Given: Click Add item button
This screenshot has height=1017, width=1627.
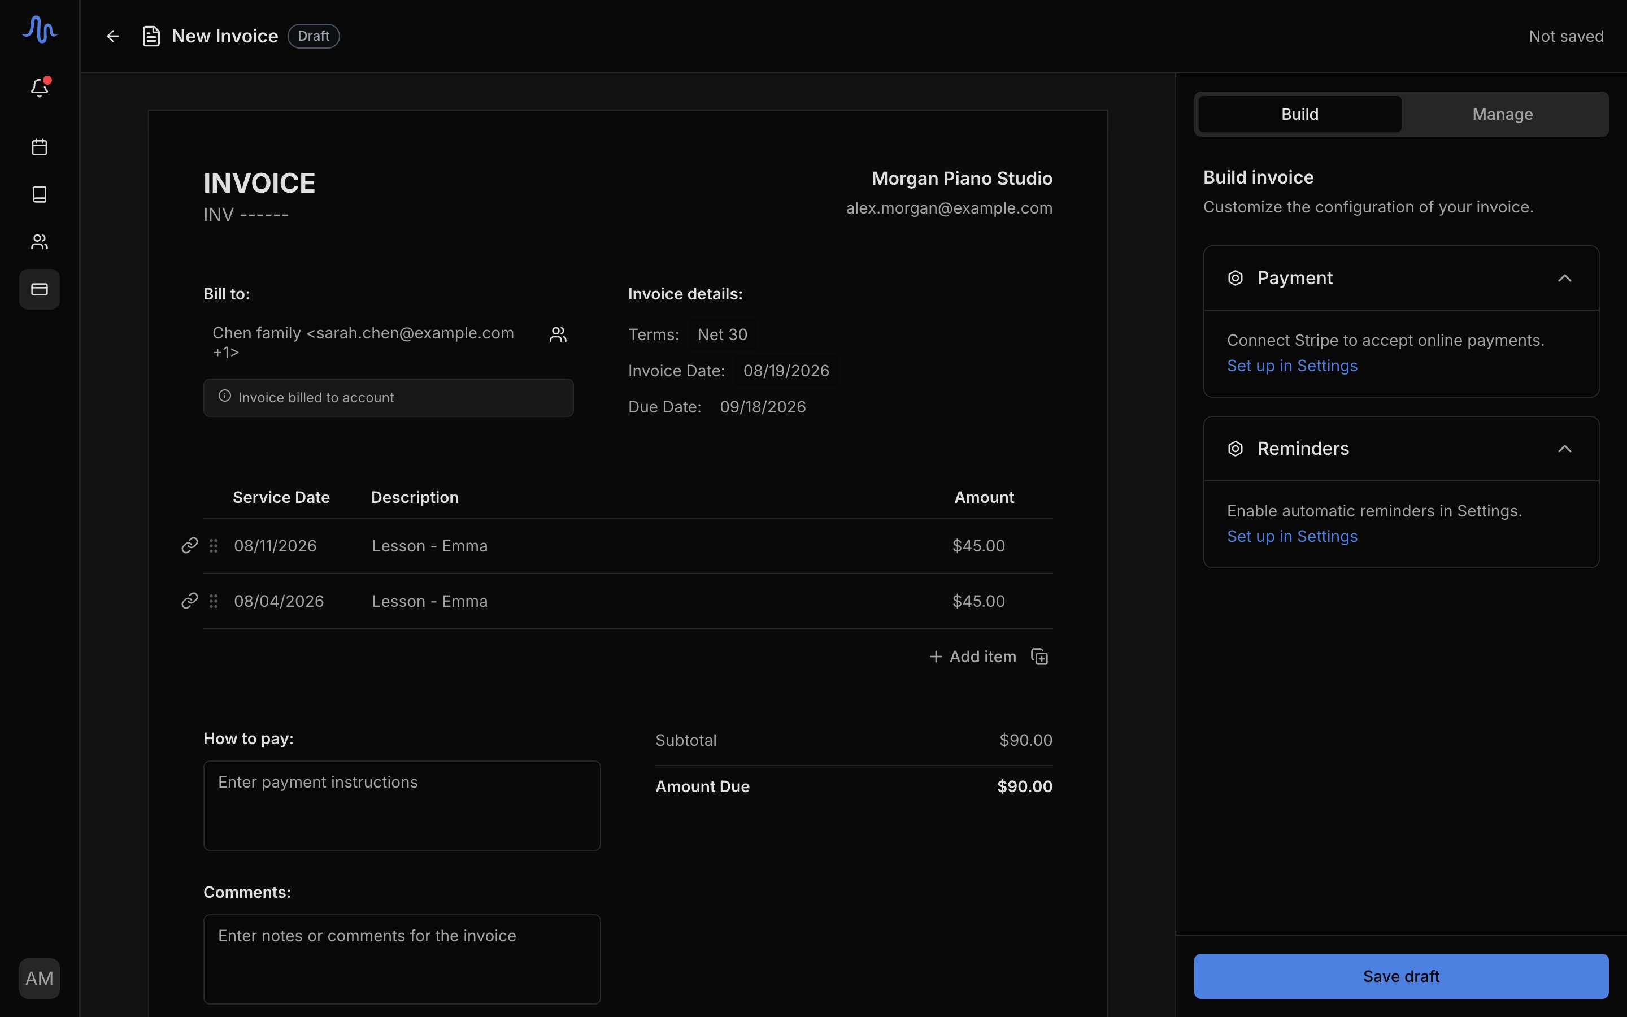Looking at the screenshot, I should point(972,657).
